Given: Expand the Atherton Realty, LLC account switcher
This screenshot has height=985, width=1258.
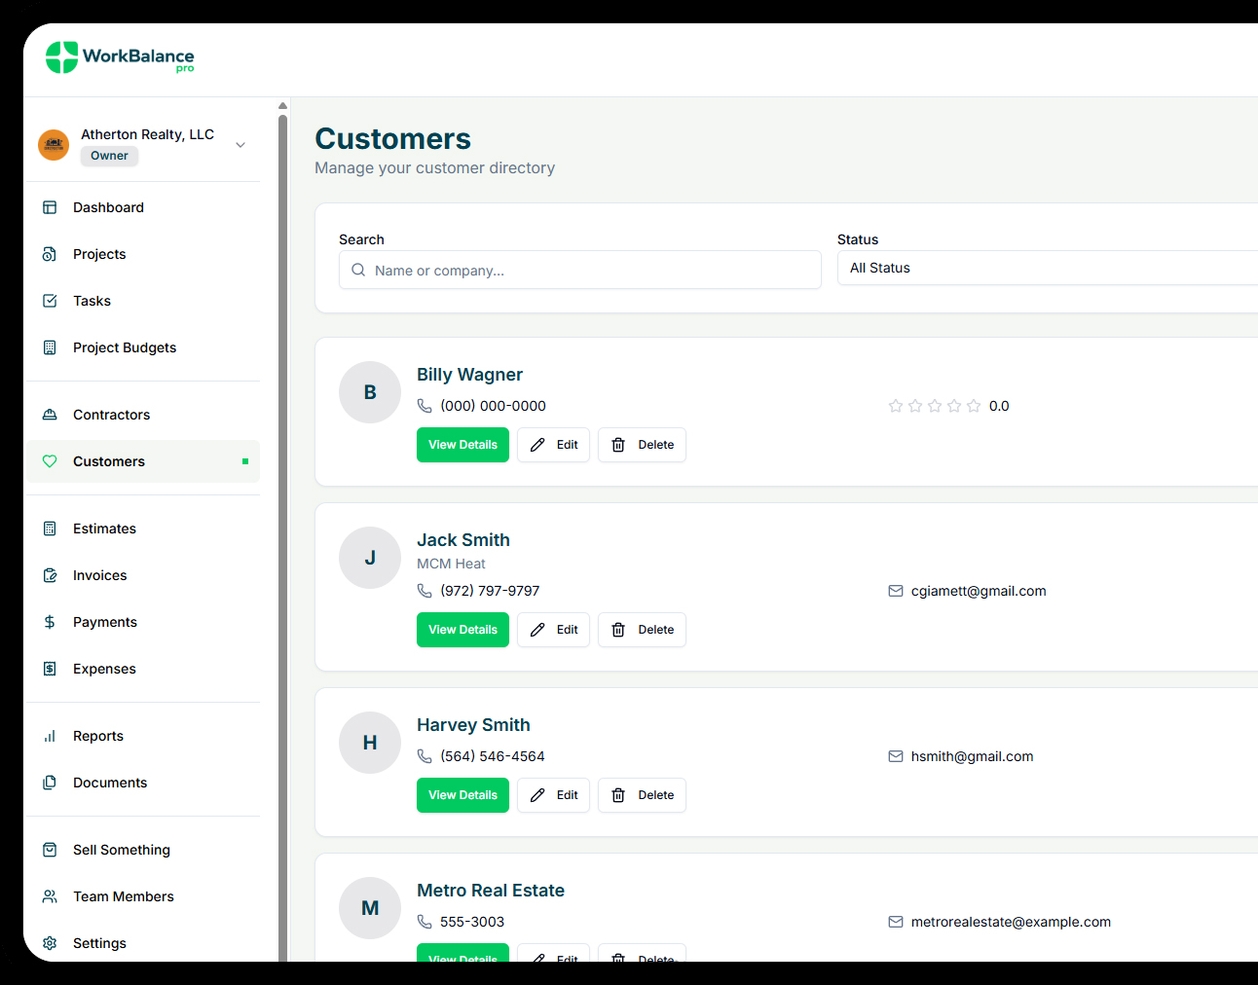Looking at the screenshot, I should click(x=240, y=145).
